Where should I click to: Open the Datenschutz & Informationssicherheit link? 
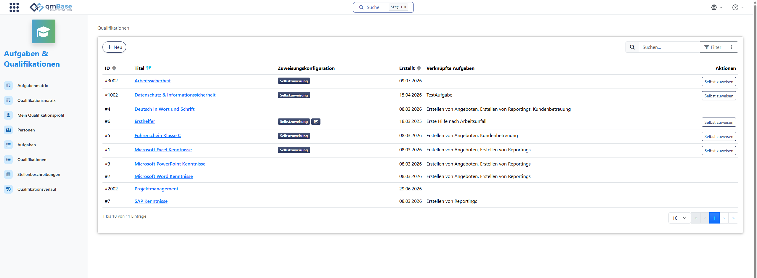(175, 95)
